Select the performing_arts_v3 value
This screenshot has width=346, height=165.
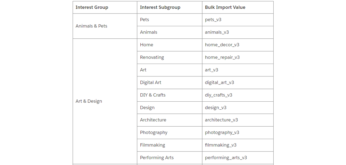(x=226, y=157)
